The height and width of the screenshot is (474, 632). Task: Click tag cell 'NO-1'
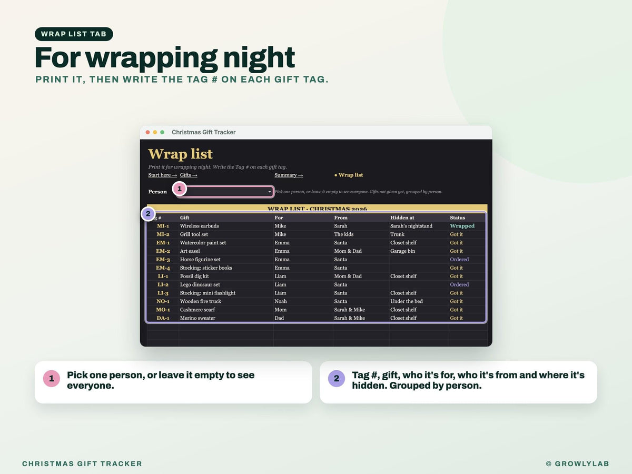pos(163,302)
